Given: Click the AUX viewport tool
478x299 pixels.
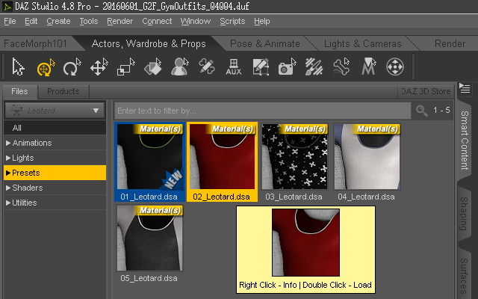Looking at the screenshot, I should click(234, 67).
